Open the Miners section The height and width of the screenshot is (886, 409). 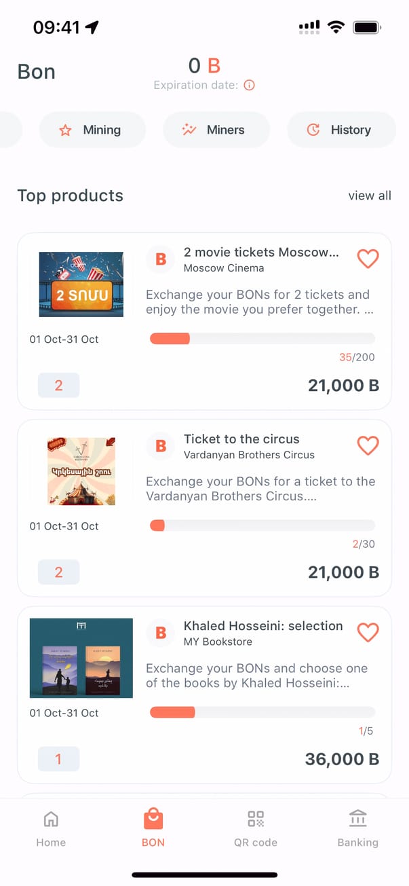click(216, 130)
